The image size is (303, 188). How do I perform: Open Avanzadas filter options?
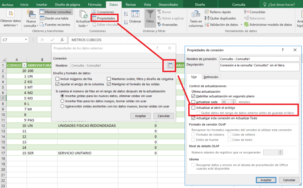tap(168, 25)
